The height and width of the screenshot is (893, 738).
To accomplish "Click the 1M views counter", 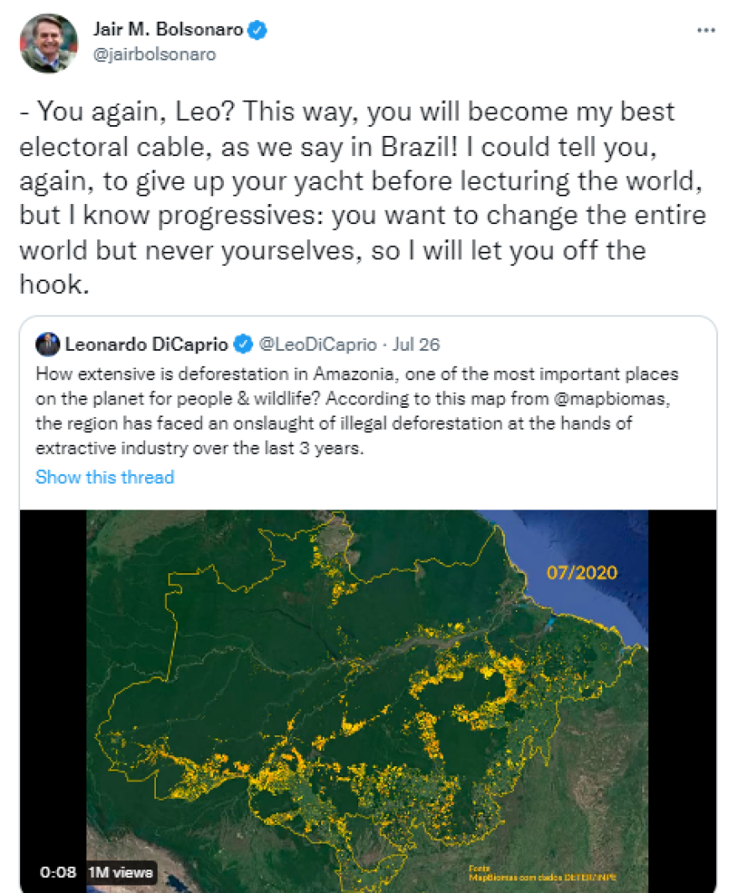I will click(x=121, y=871).
